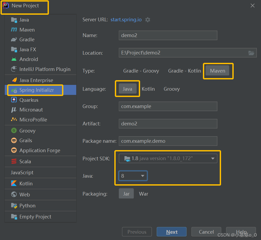Select Java Enterprise in sidebar
Viewport: 261px width, 240px height.
pyautogui.click(x=40, y=80)
